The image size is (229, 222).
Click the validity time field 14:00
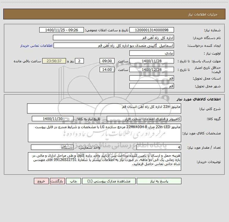[x=107, y=69]
